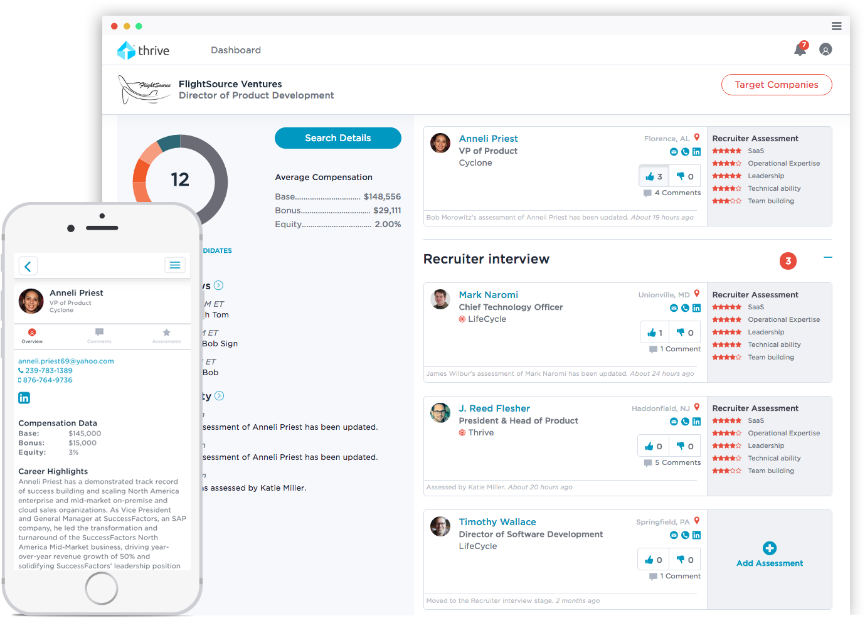This screenshot has width=865, height=618.
Task: Open Anneli Priest's LinkedIn icon on her card
Action: tap(696, 152)
